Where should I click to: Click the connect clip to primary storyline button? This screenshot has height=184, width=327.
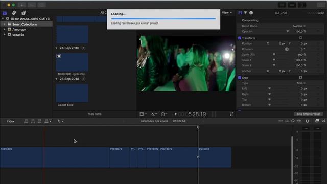26,121
